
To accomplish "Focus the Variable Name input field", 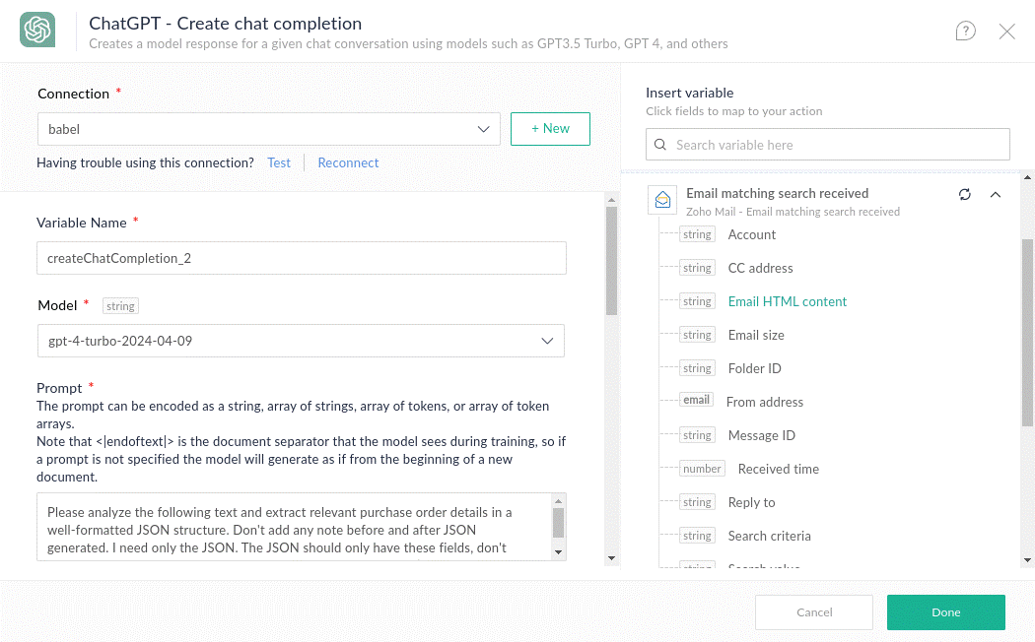I will [301, 258].
